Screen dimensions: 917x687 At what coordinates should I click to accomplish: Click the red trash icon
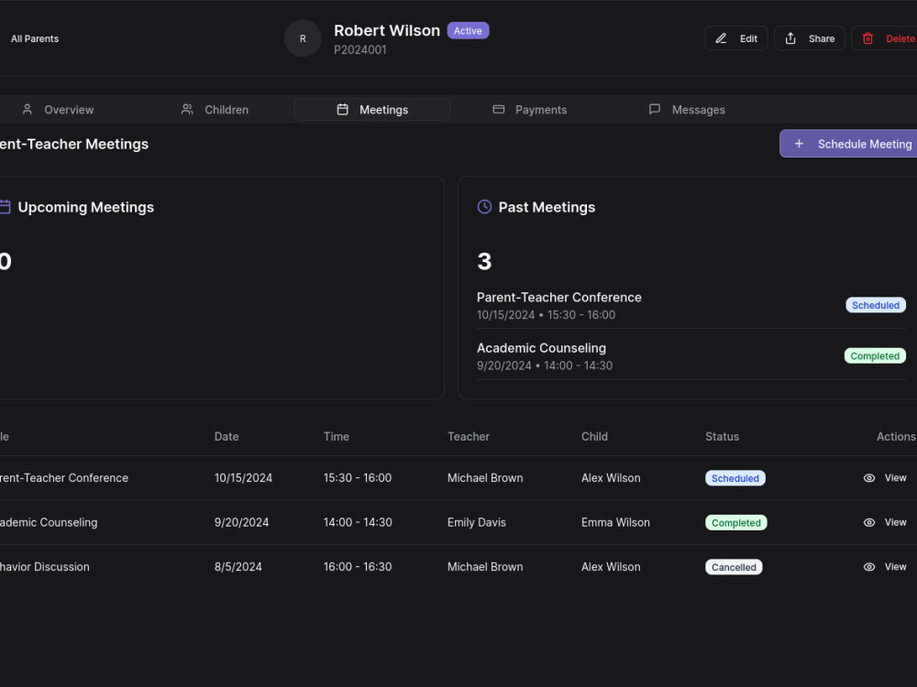point(867,38)
